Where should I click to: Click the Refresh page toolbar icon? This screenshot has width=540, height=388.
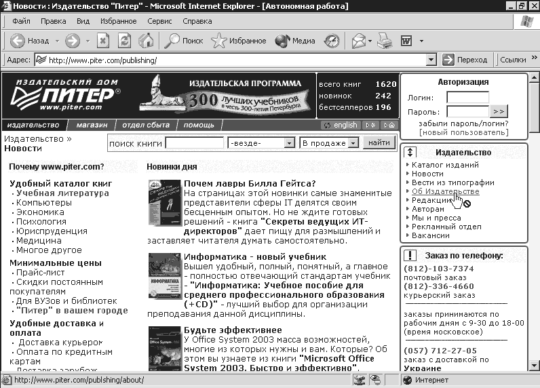tap(124, 41)
